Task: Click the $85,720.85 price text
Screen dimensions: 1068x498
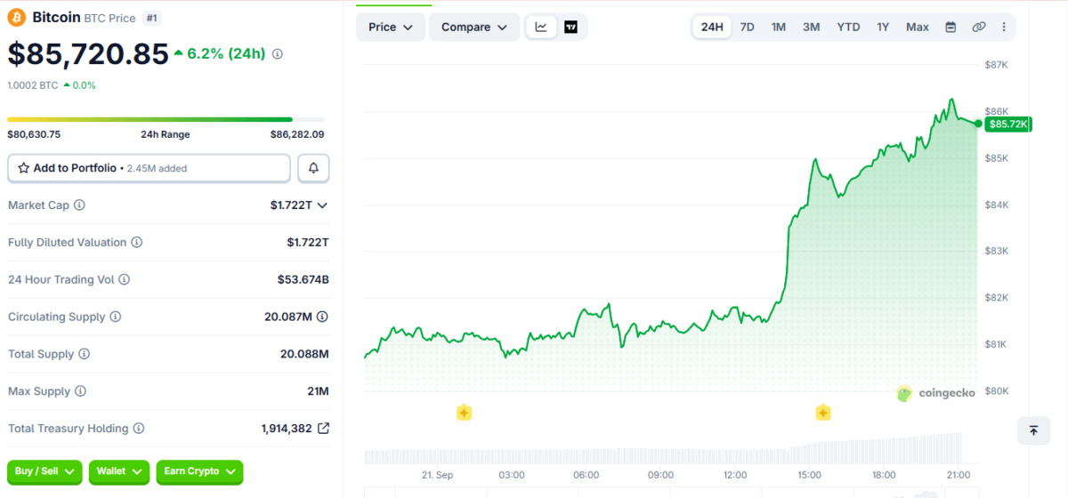Action: (x=88, y=54)
